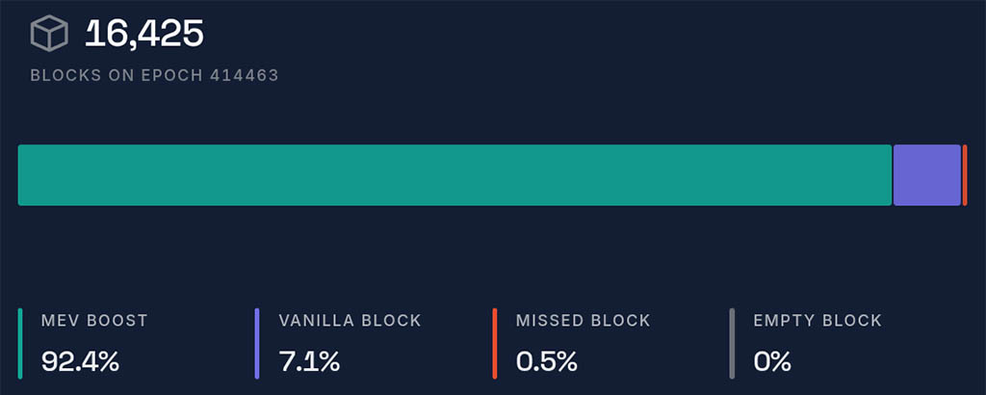Select the epoch number 414463
The image size is (986, 395).
point(244,75)
